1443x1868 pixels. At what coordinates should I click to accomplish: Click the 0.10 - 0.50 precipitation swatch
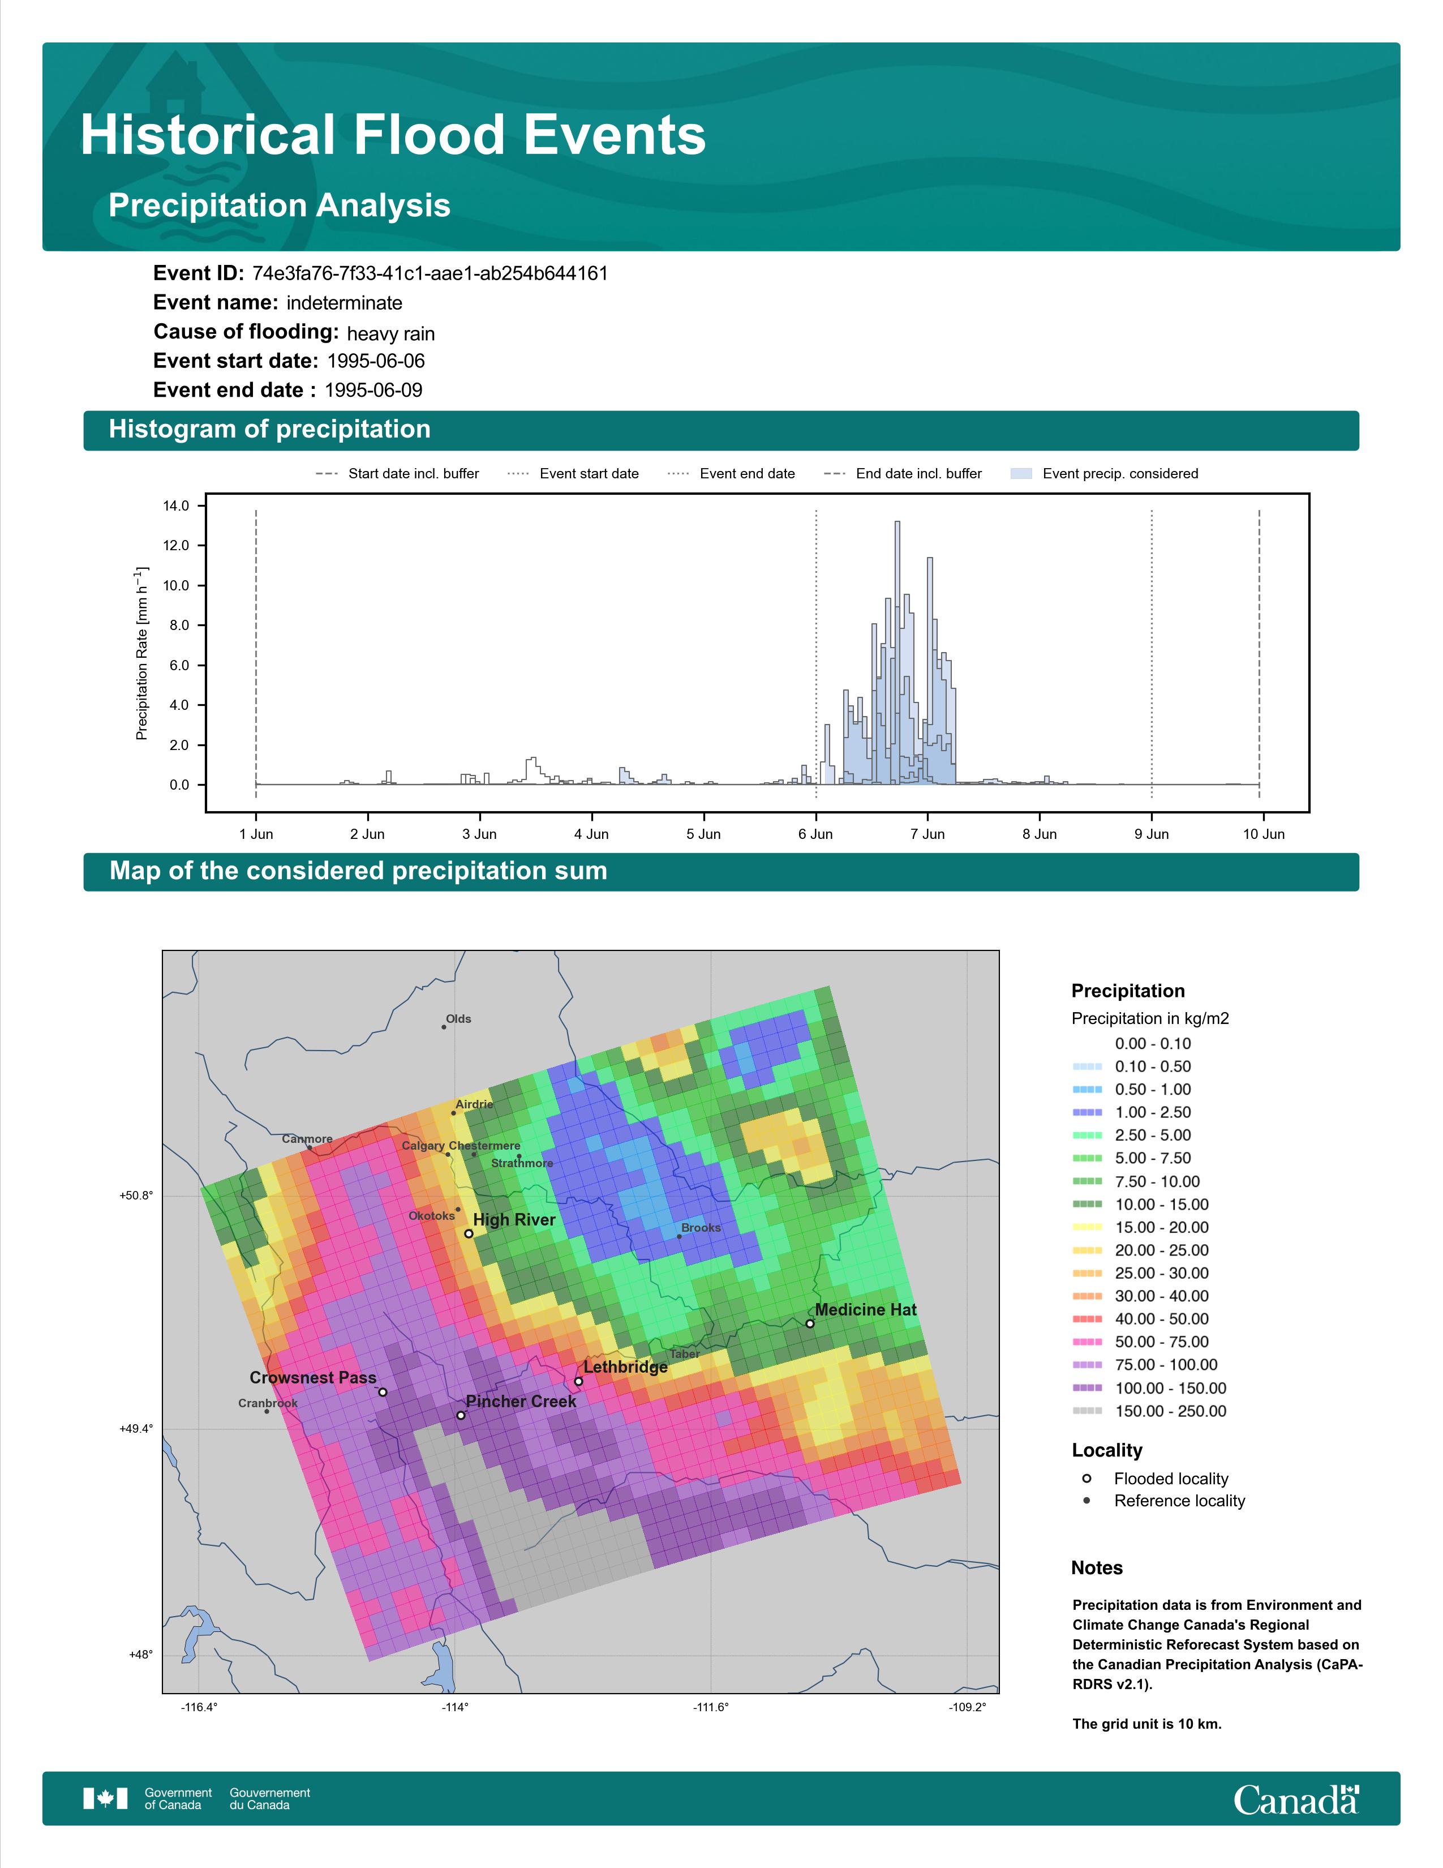click(1088, 1066)
